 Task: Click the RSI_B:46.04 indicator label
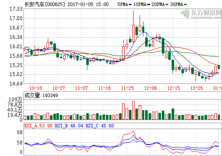point(69,126)
